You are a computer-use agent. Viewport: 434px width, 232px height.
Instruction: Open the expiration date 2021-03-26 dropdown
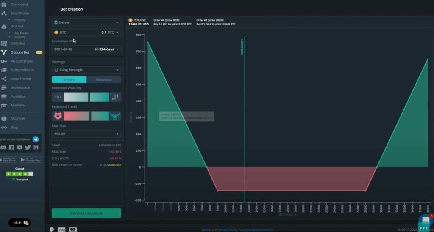(86, 49)
